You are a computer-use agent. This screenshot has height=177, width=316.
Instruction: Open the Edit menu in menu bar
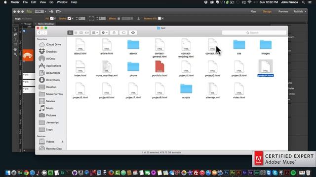34,2
